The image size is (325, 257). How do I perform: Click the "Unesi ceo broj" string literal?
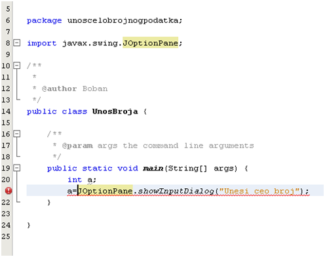click(x=259, y=191)
